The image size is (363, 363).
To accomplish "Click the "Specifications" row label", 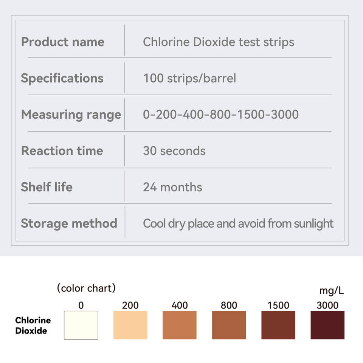I will click(x=62, y=78).
